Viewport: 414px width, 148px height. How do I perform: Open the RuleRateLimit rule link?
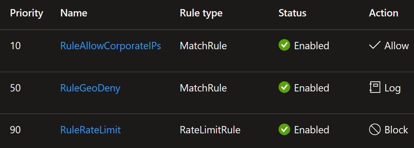pyautogui.click(x=91, y=130)
